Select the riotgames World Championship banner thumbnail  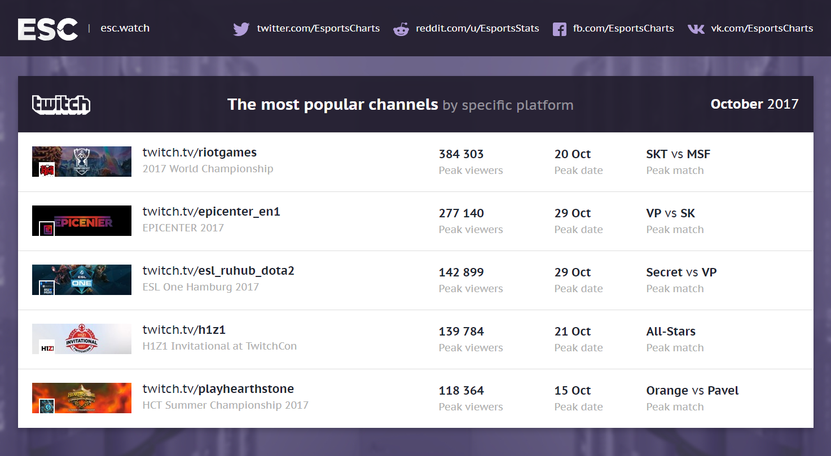[x=82, y=162]
